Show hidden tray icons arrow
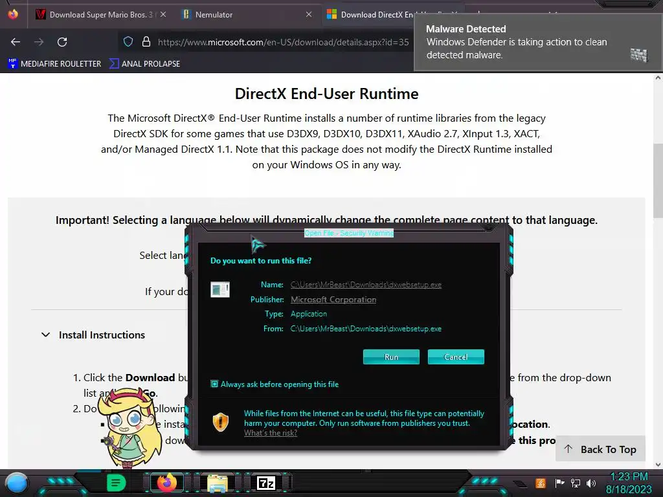The height and width of the screenshot is (497, 663). pyautogui.click(x=520, y=484)
